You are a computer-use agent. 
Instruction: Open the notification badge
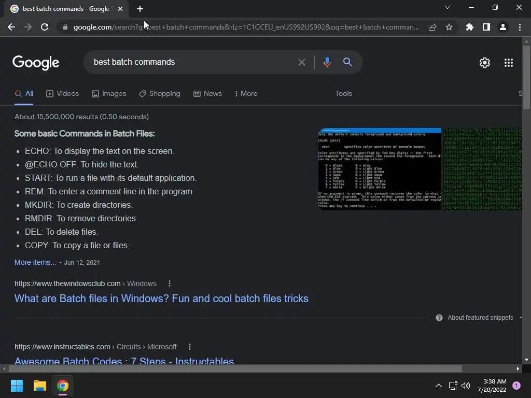516,386
